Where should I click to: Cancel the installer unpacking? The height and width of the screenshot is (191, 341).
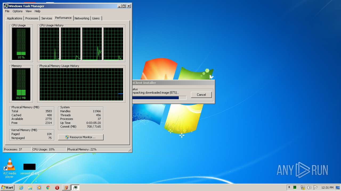coord(201,95)
